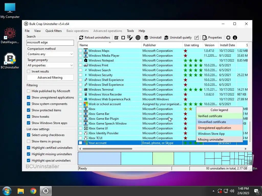
Task: Open the notification center icon
Action: click(256, 191)
